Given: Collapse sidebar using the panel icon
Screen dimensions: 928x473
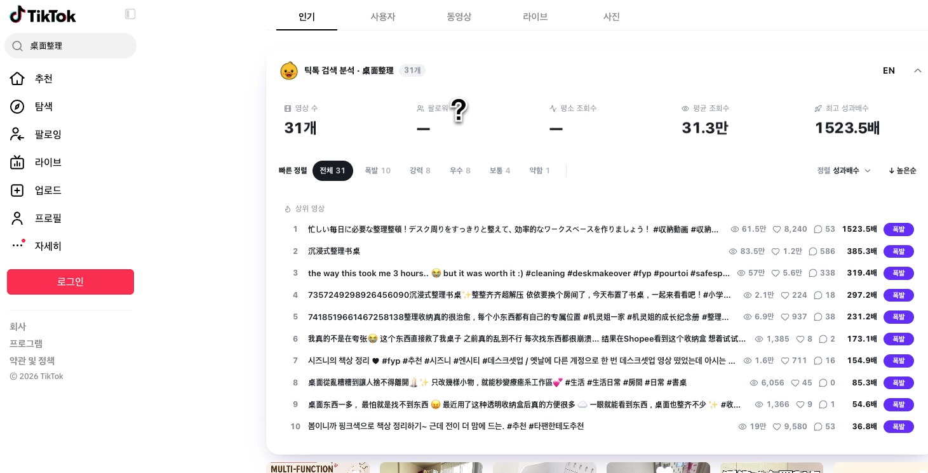Looking at the screenshot, I should click(130, 13).
